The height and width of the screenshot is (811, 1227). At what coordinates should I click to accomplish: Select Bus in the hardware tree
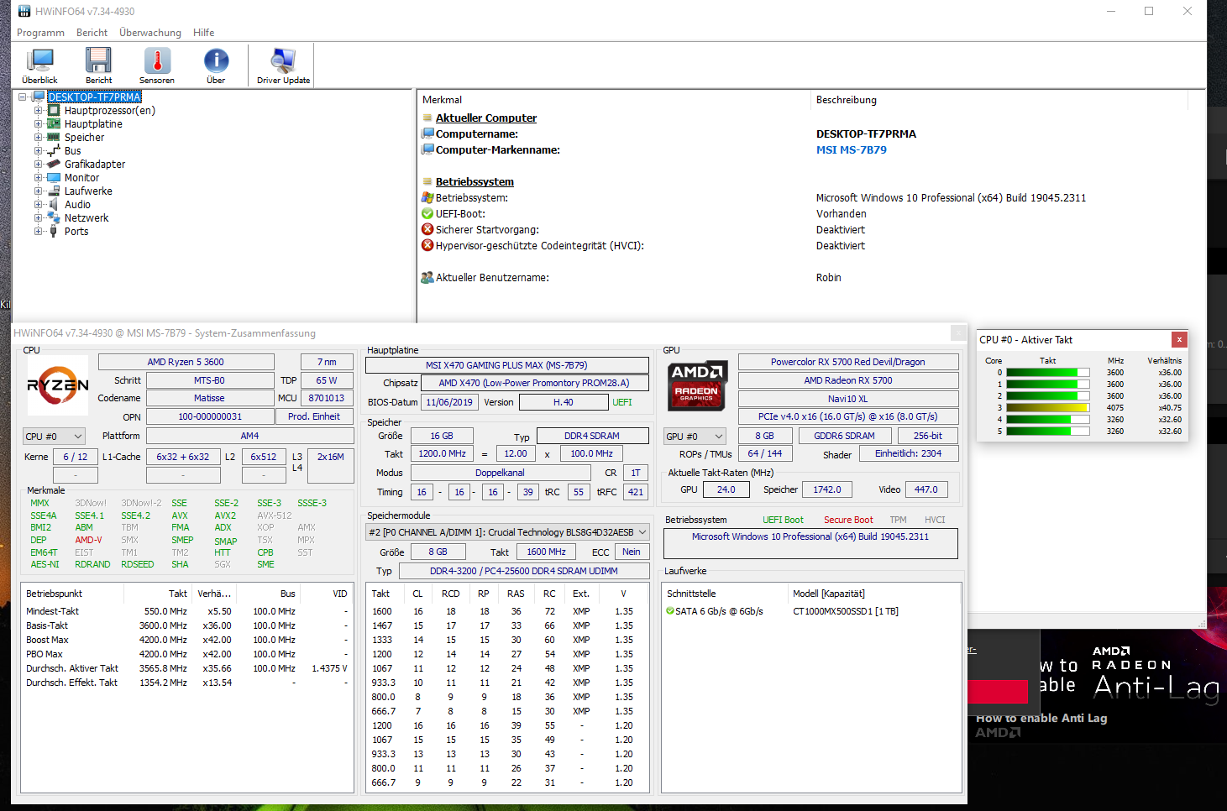[73, 151]
